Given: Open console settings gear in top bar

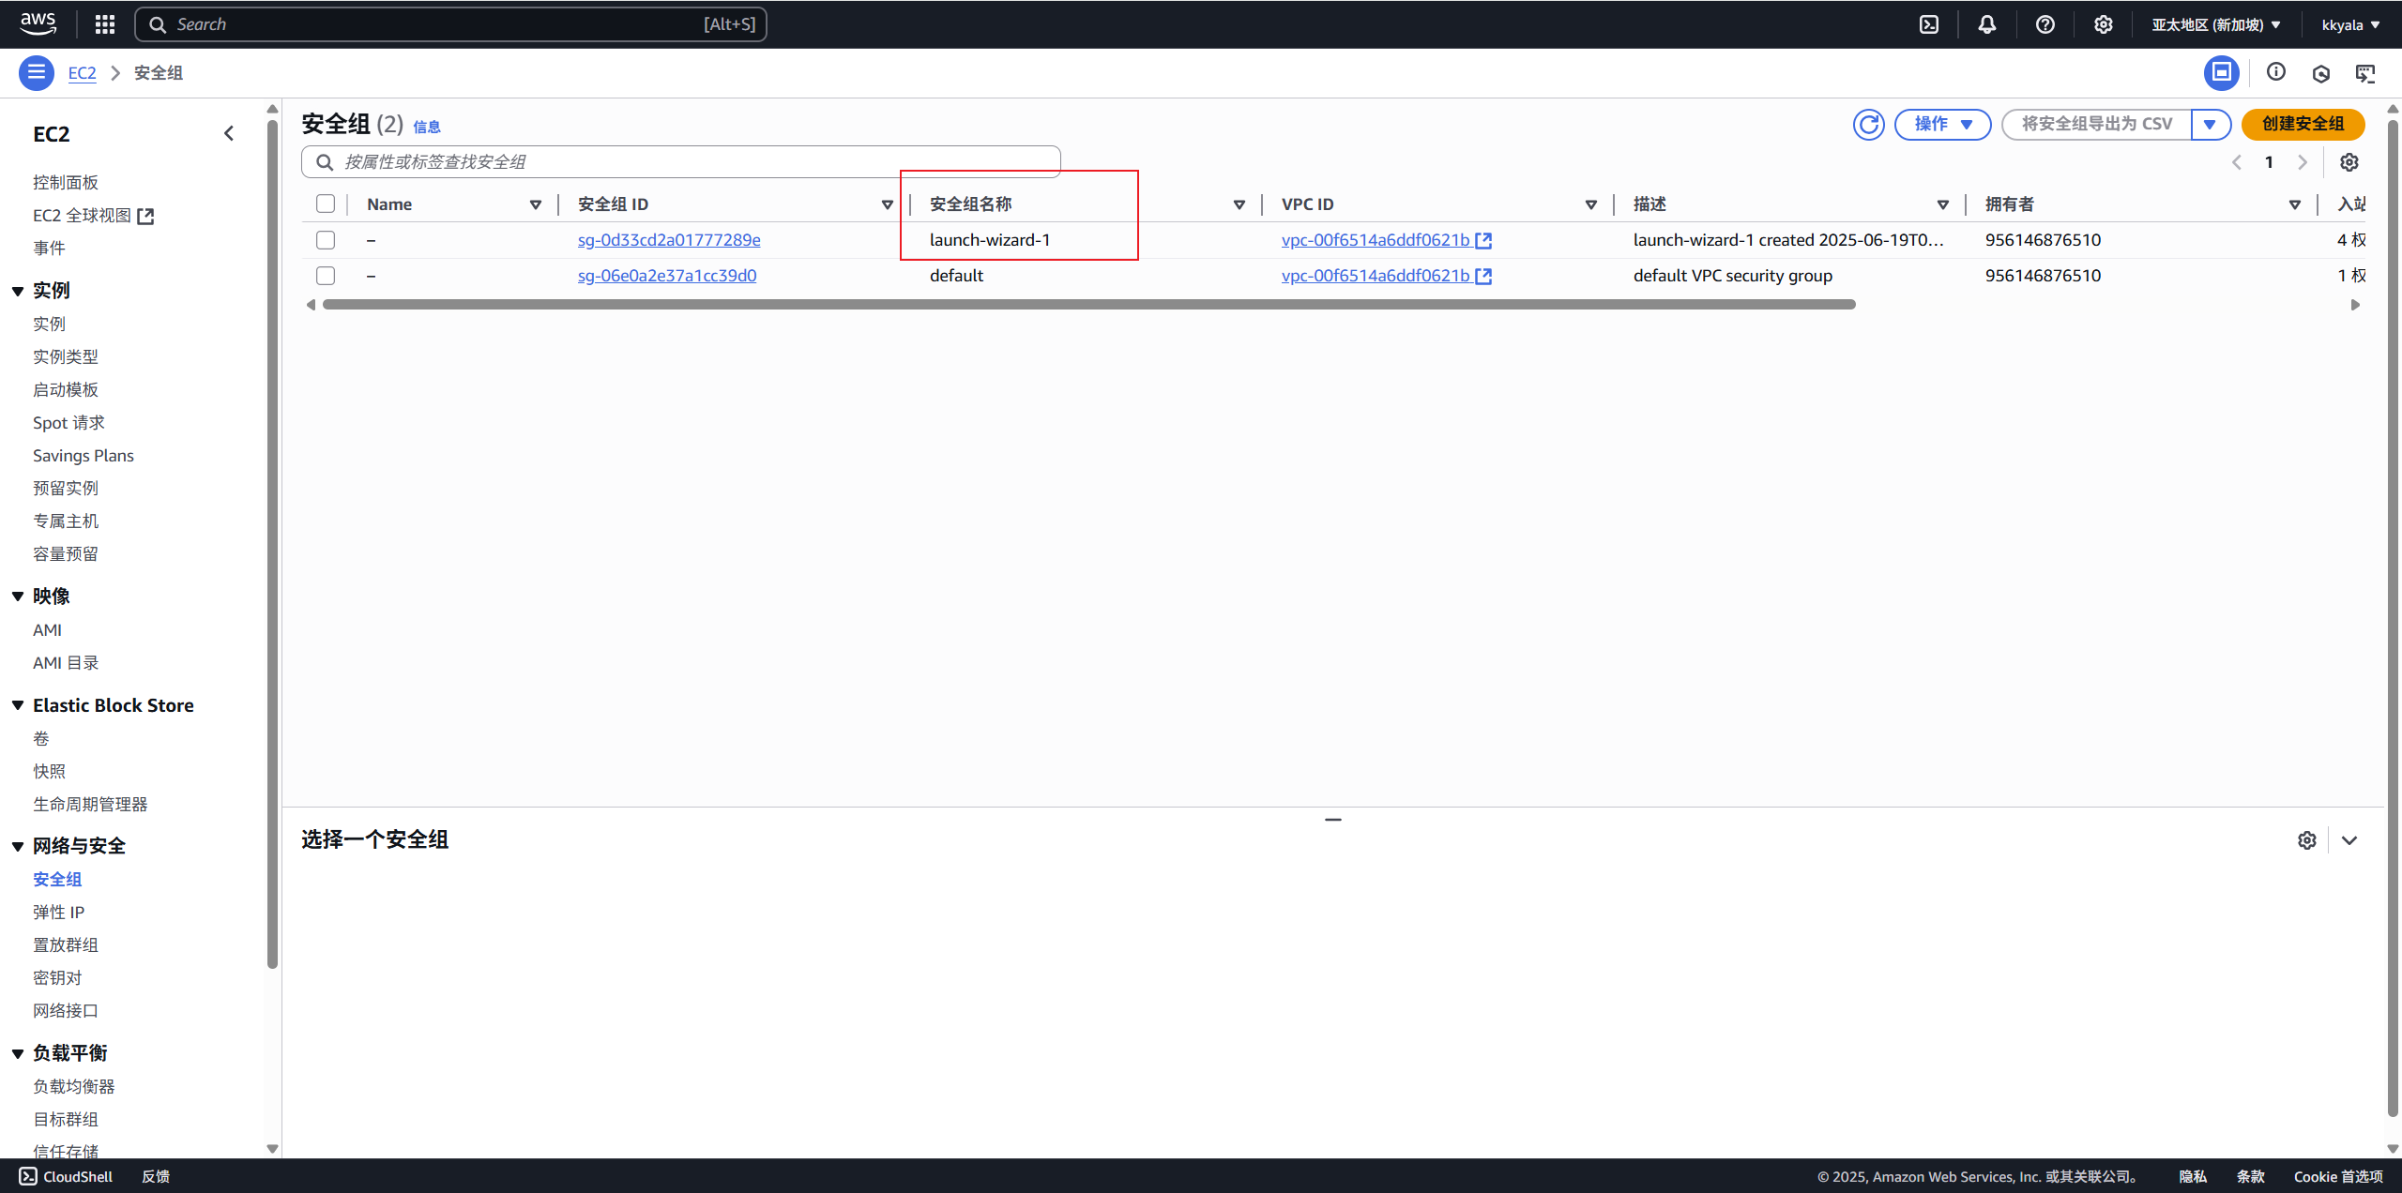Looking at the screenshot, I should 2104,24.
